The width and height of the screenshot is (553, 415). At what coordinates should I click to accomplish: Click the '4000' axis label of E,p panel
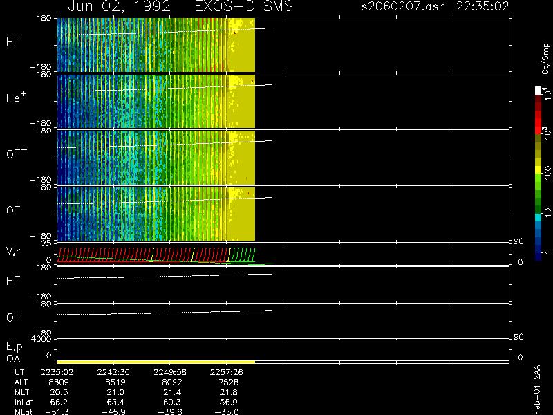[x=41, y=339]
